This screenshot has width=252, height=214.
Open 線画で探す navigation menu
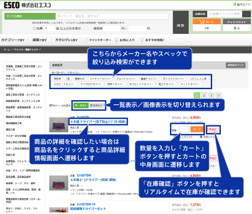39,40
